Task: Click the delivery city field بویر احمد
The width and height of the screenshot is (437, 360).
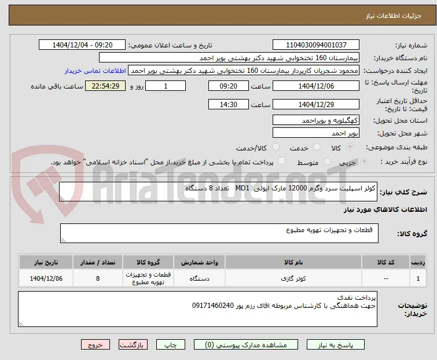Action: pyautogui.click(x=316, y=133)
